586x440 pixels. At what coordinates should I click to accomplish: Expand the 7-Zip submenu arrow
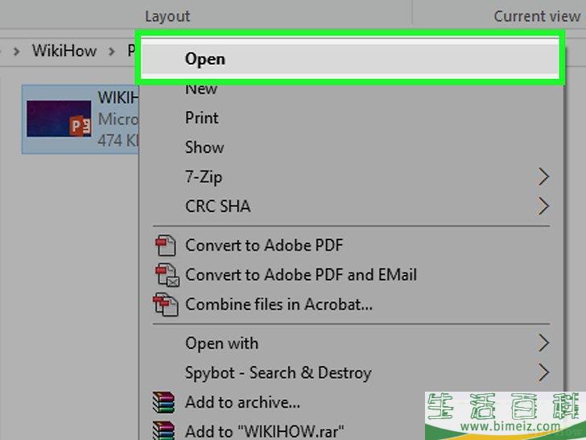[544, 177]
